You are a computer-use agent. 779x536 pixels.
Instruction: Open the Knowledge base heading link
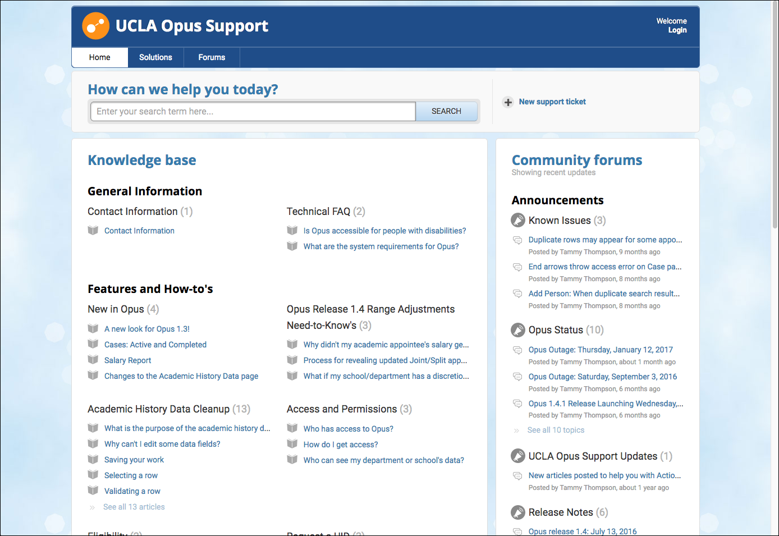[x=142, y=160]
